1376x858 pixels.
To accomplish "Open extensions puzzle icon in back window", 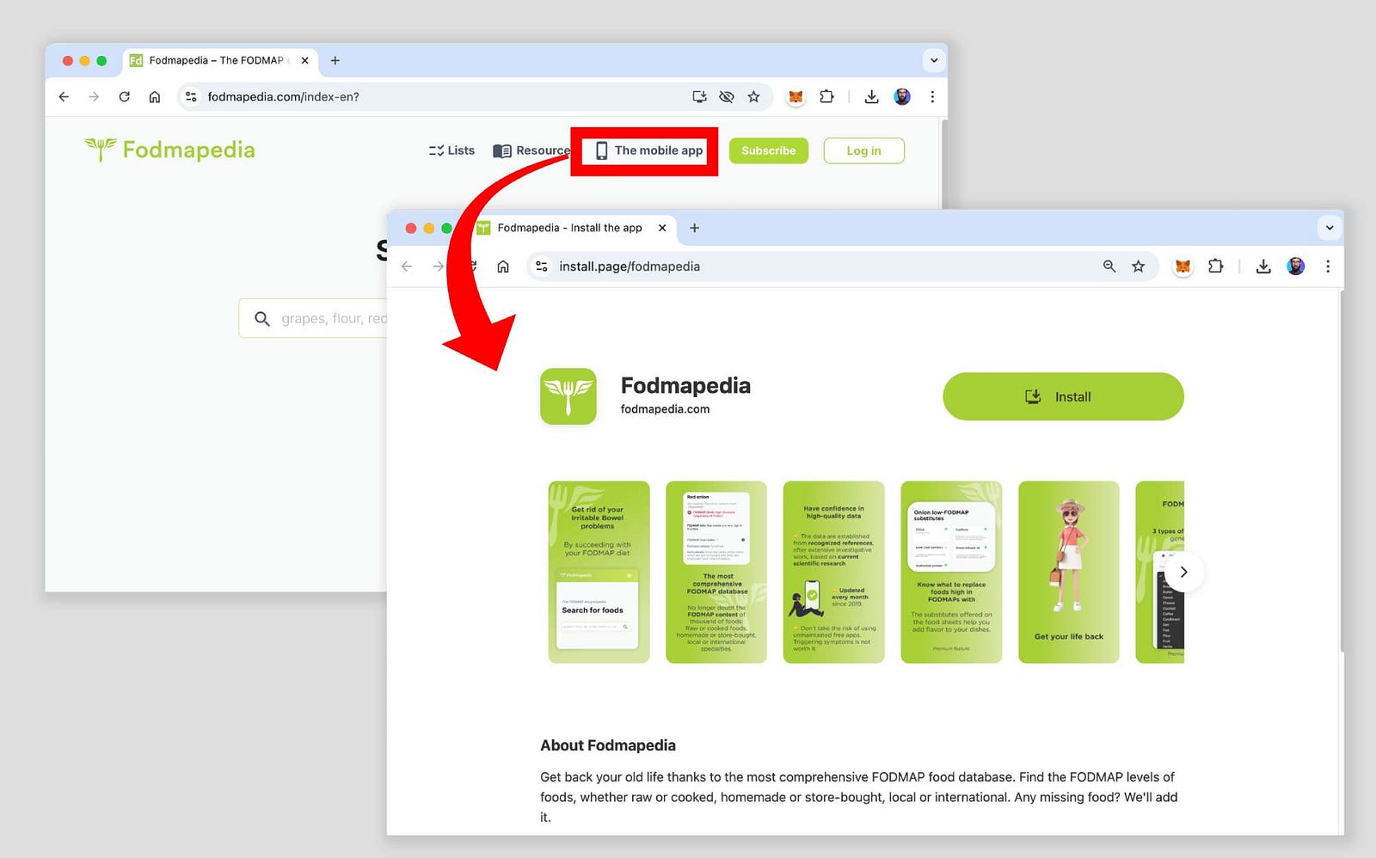I will coord(826,97).
